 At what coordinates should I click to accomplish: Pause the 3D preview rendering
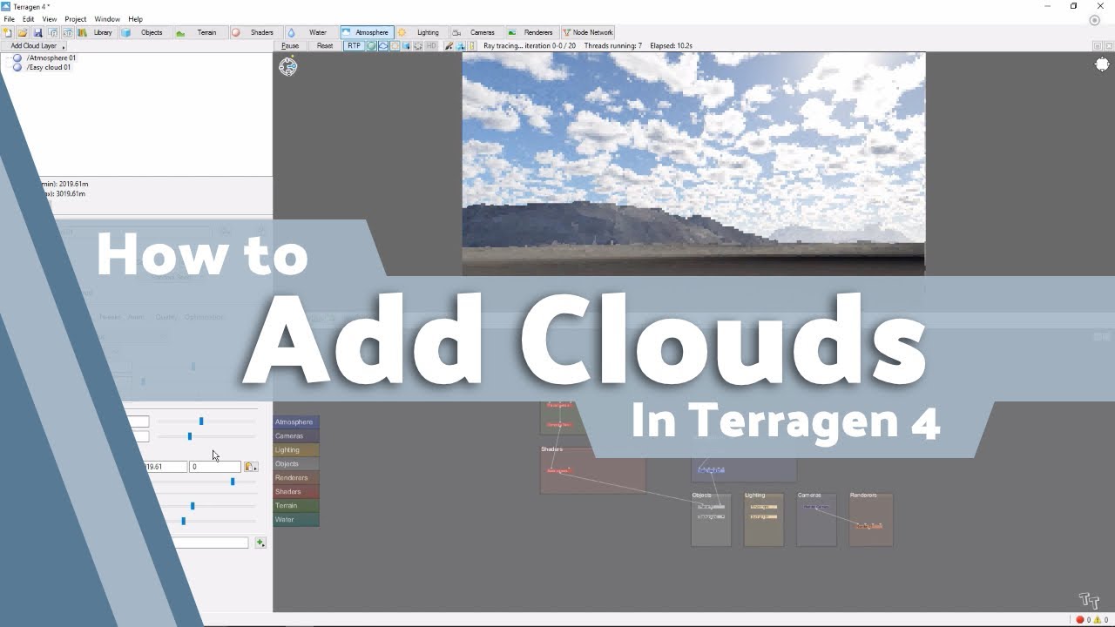point(290,45)
